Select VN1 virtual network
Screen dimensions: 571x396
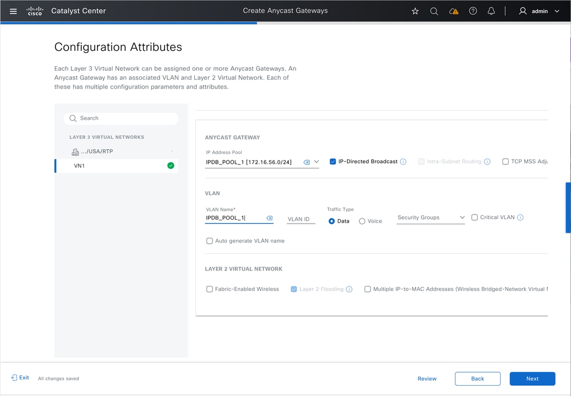[117, 165]
